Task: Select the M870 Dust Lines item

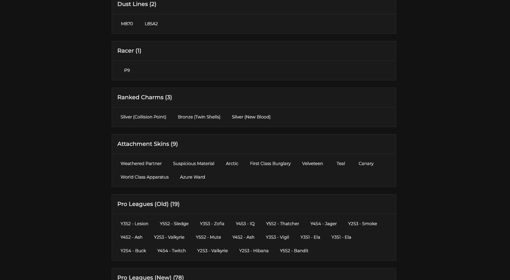Action: (x=127, y=24)
